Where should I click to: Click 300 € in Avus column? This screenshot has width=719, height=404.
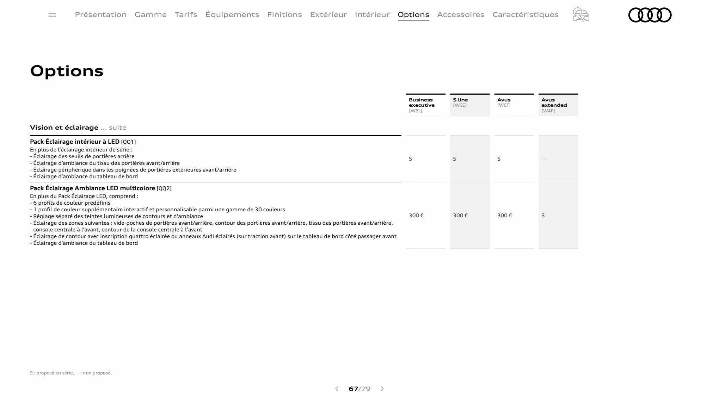click(505, 216)
